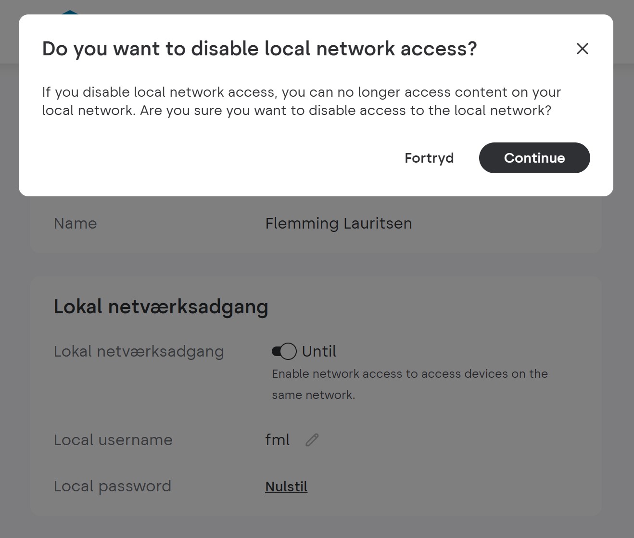The width and height of the screenshot is (634, 538).
Task: Confirm with the Continue button
Action: pyautogui.click(x=534, y=158)
